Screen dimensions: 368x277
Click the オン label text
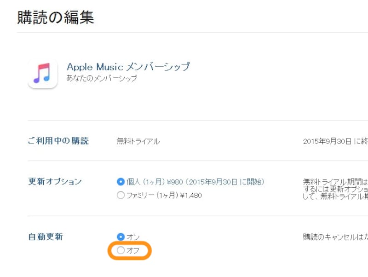(133, 237)
